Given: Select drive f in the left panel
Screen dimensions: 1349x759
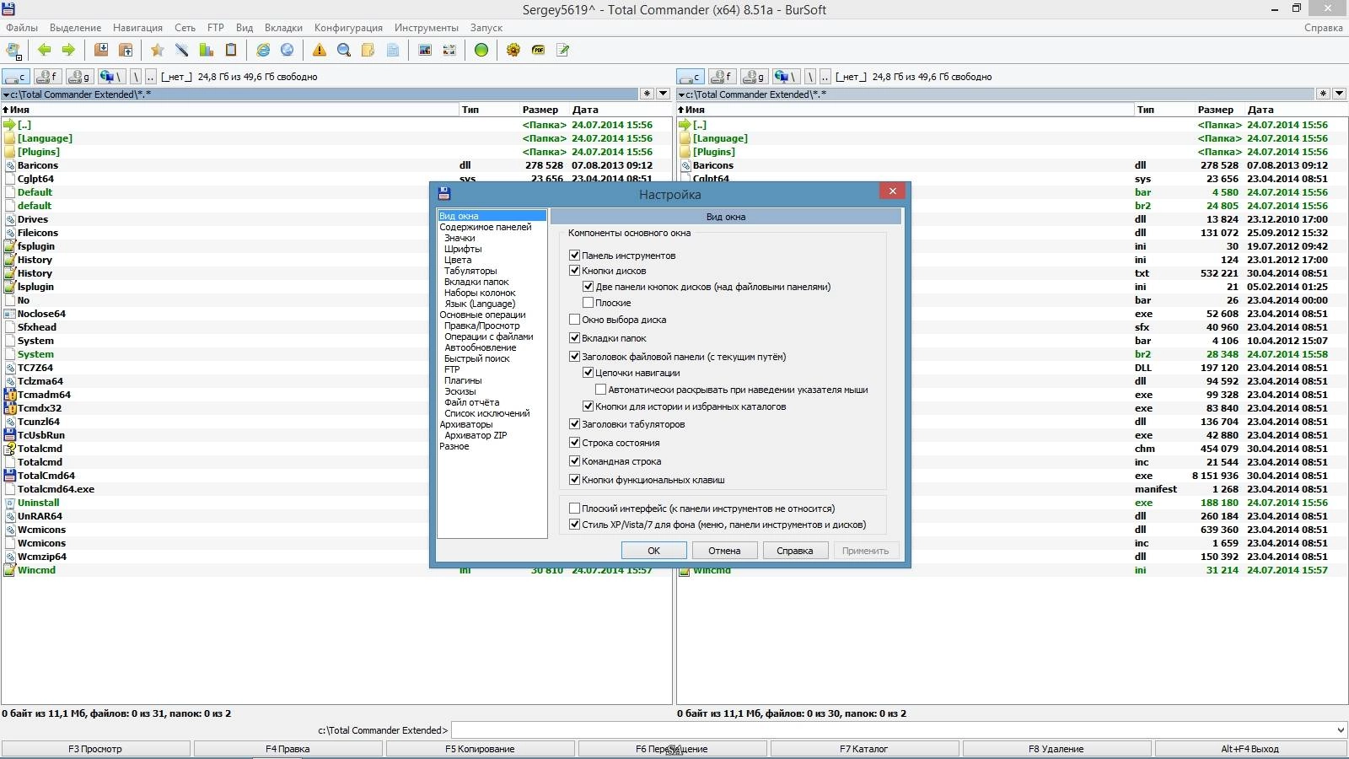Looking at the screenshot, I should coord(48,77).
